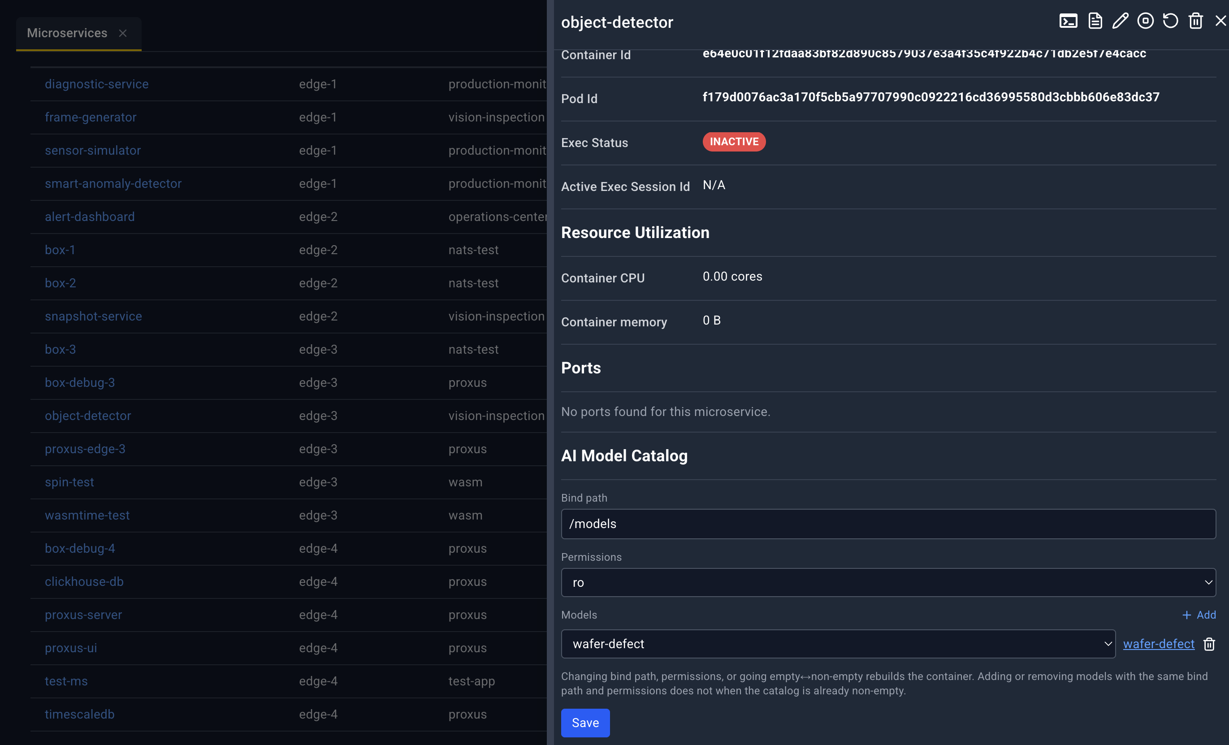View object-detector logs document icon
This screenshot has width=1229, height=745.
1095,21
